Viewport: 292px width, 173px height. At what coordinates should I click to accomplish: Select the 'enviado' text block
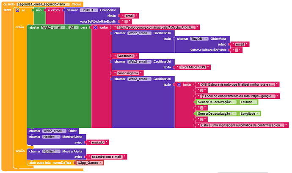[98, 143]
